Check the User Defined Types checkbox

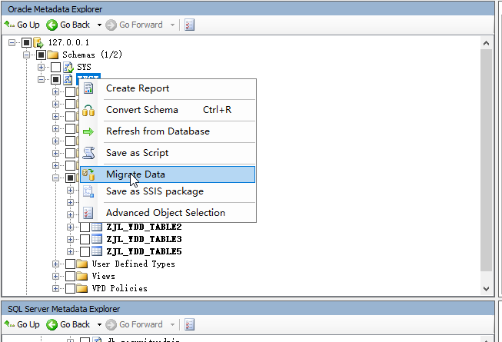coord(70,264)
